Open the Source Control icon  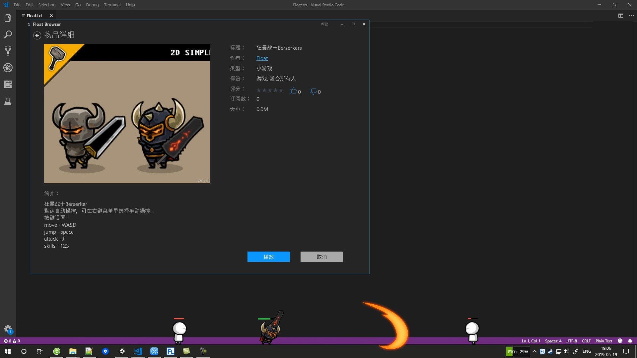[x=8, y=51]
